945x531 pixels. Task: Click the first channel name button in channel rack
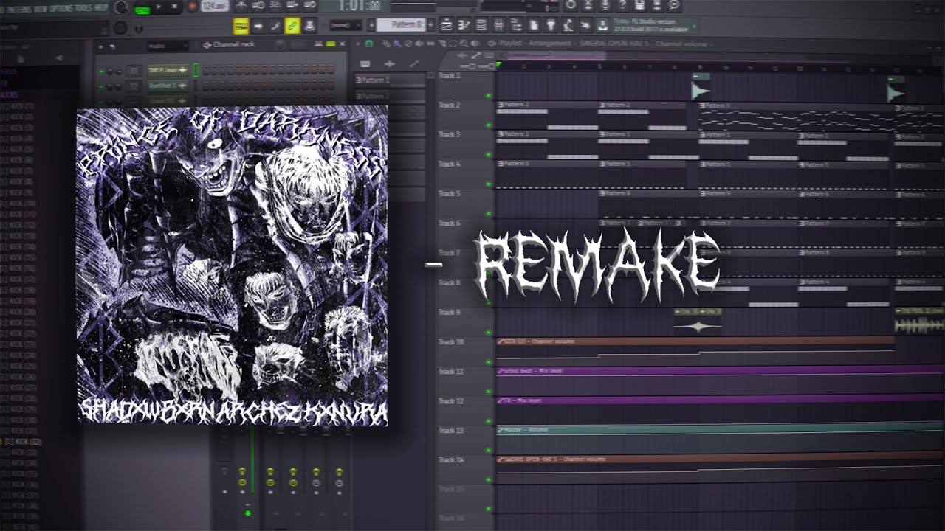click(x=168, y=70)
